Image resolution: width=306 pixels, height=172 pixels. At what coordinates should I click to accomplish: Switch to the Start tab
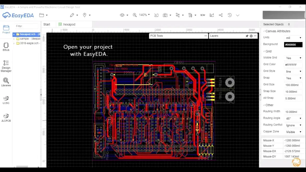click(47, 24)
